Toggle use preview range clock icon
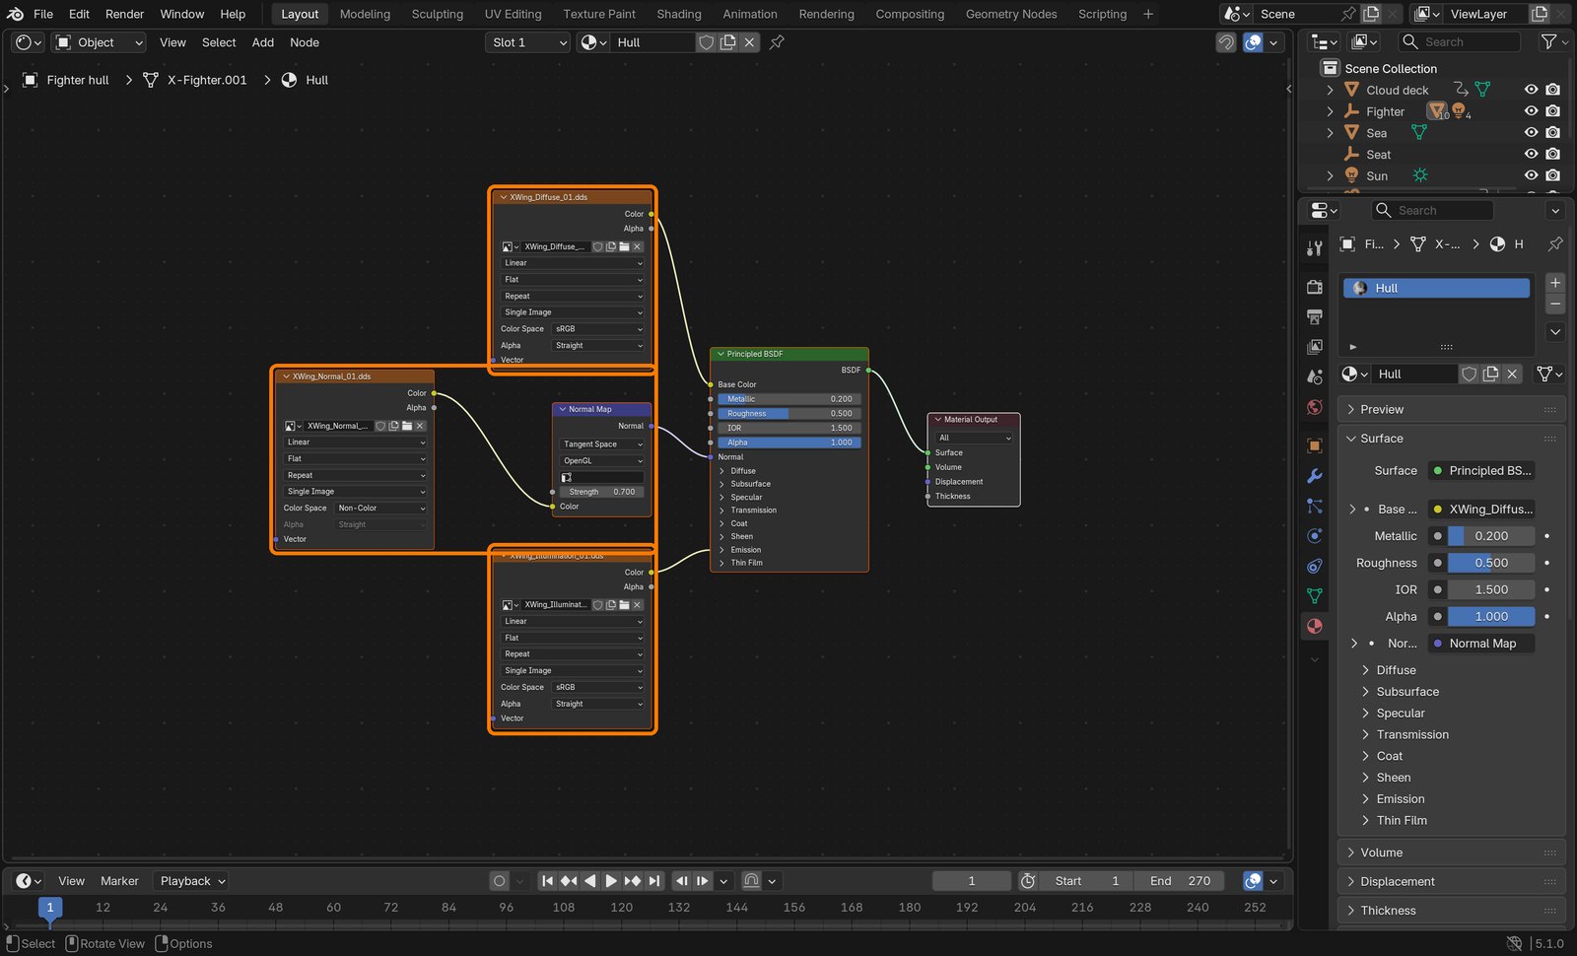This screenshot has width=1577, height=956. coord(1027,881)
